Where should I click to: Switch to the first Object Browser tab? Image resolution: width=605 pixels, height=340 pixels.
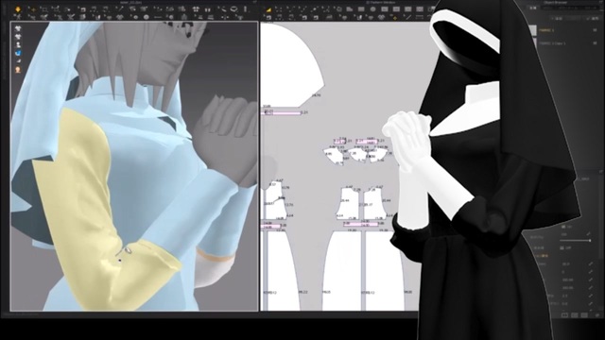[x=533, y=8]
